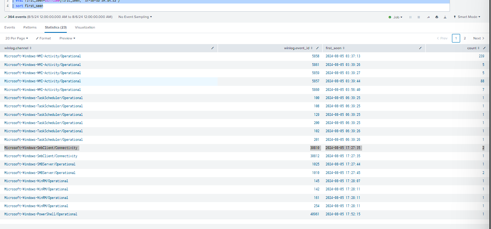Image resolution: width=491 pixels, height=229 pixels.
Task: Switch to the Patterns tab
Action: (30, 27)
